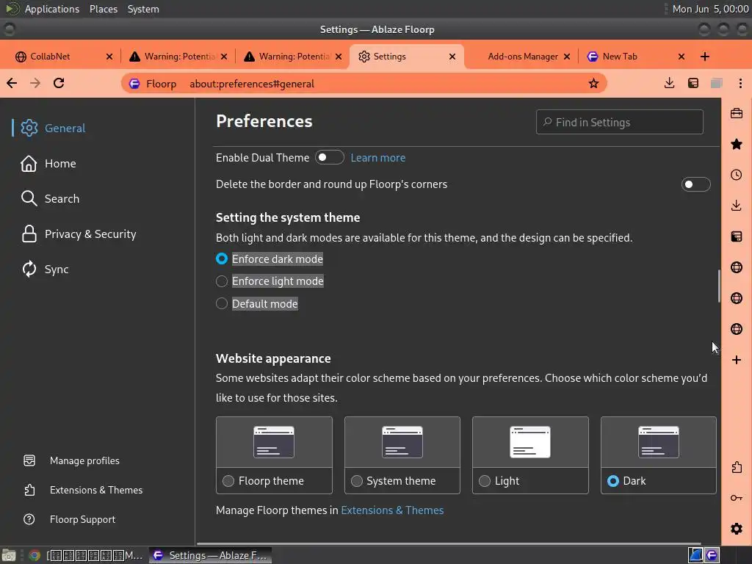Screen dimensions: 752x564
Task: Open the third globe web panel
Action: tap(737, 329)
